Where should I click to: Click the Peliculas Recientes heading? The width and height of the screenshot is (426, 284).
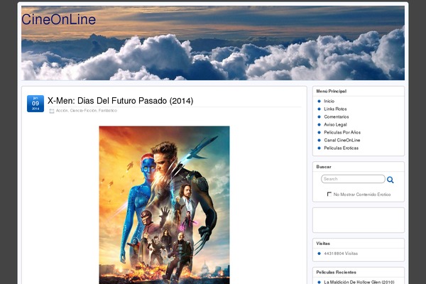point(336,273)
